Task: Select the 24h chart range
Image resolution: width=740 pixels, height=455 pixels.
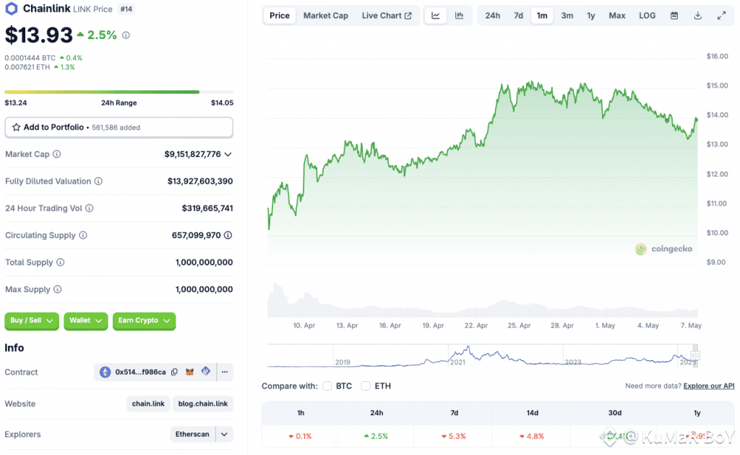Action: [493, 16]
